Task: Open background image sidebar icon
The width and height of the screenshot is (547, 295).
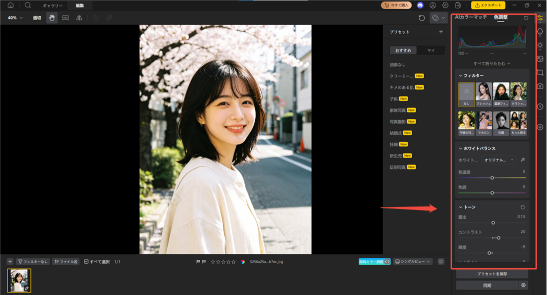Action: [540, 59]
